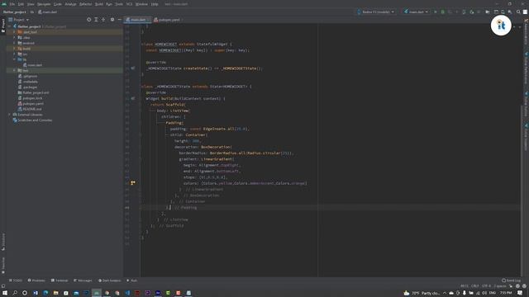
Task: Expand the build folder
Action: [x=14, y=49]
